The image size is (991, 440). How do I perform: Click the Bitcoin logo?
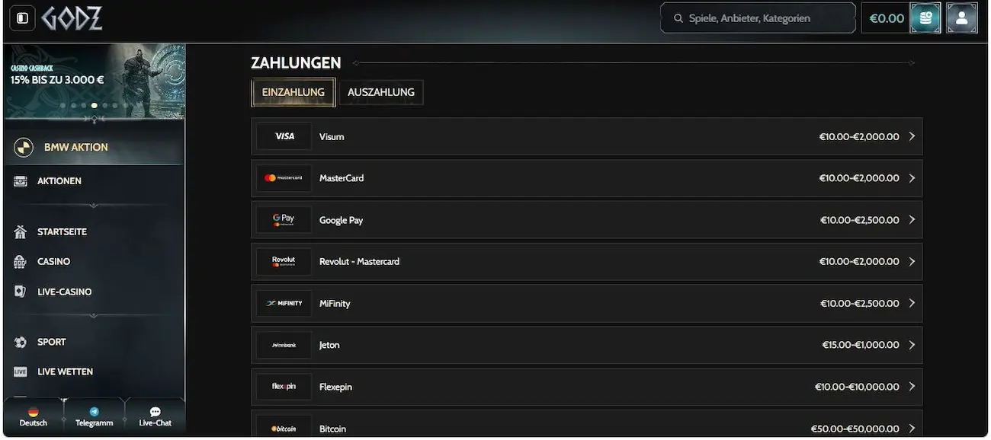coord(284,428)
